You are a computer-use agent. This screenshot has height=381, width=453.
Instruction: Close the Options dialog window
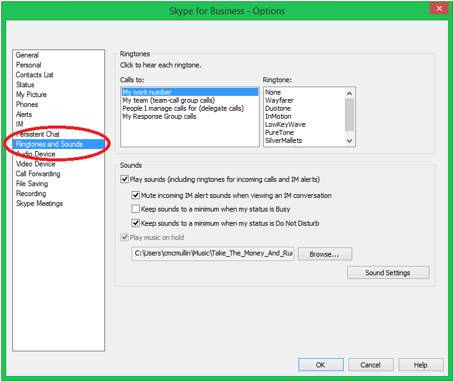click(439, 9)
